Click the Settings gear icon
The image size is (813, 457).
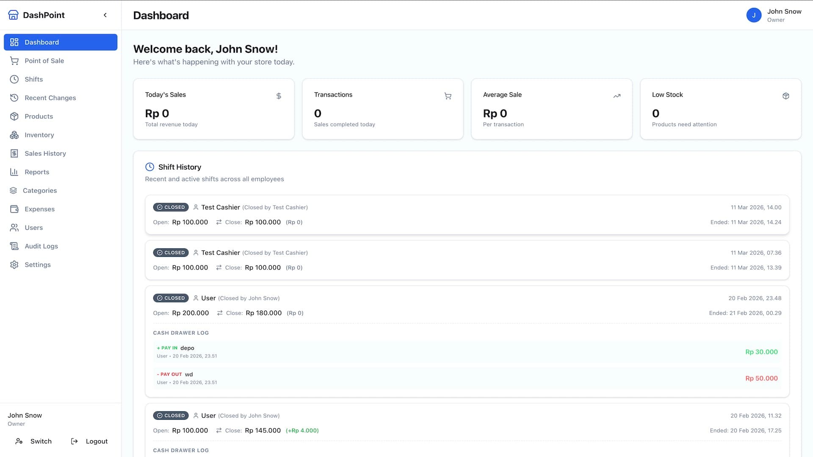(14, 264)
